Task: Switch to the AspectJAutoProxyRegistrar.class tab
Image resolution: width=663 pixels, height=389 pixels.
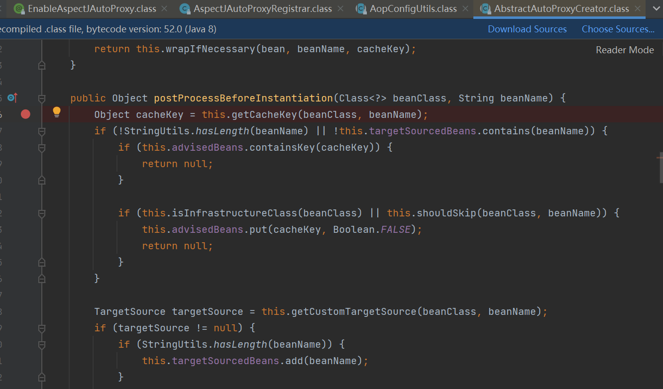Action: 262,8
